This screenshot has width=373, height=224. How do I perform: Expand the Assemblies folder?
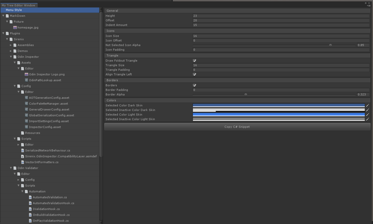pos(11,45)
